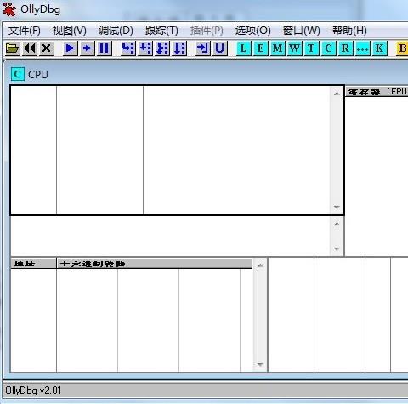Click the Restart program rewind icon
Screen dimensions: 408x404
(x=30, y=48)
